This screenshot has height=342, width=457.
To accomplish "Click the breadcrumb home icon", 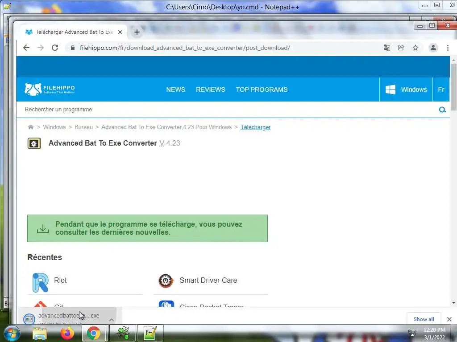I will tap(31, 127).
